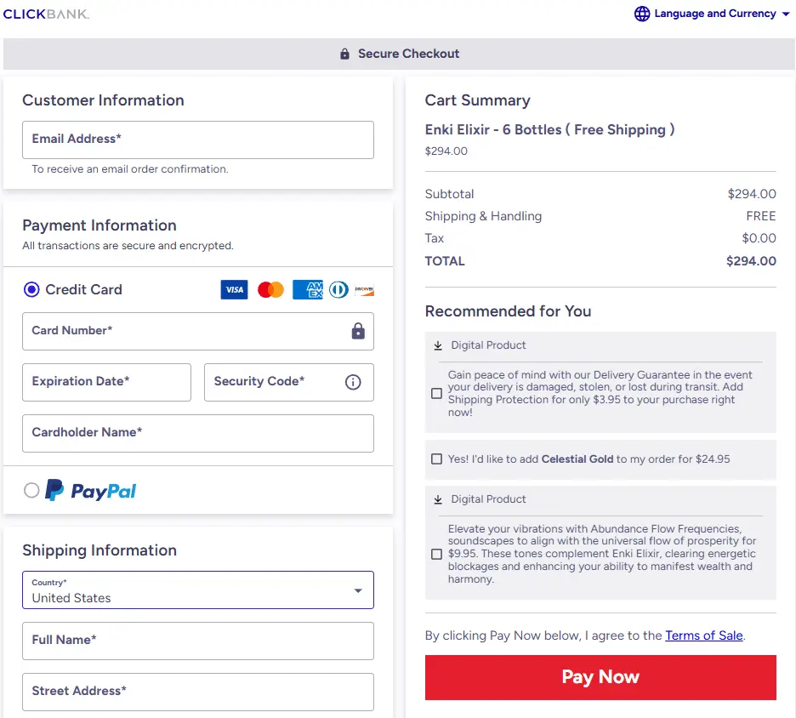This screenshot has height=718, width=796.
Task: Select the Credit Card payment radio button
Action: 31,289
